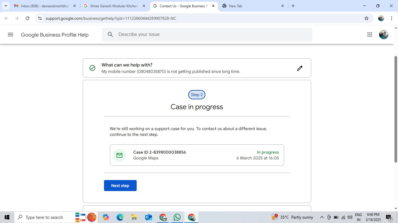Click the 'Google Maps' case label
Viewport: 398px width, 223px height.
pos(146,158)
